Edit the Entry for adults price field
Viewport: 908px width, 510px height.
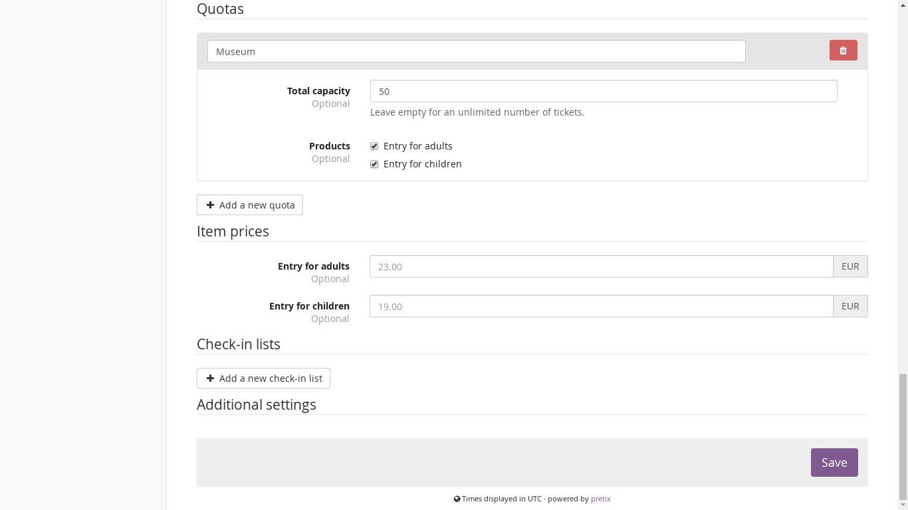tap(601, 267)
